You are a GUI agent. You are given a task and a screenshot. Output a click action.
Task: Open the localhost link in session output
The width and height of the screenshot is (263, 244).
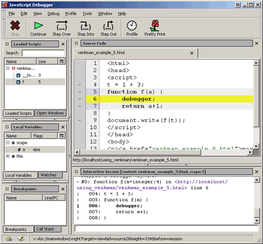152,185
